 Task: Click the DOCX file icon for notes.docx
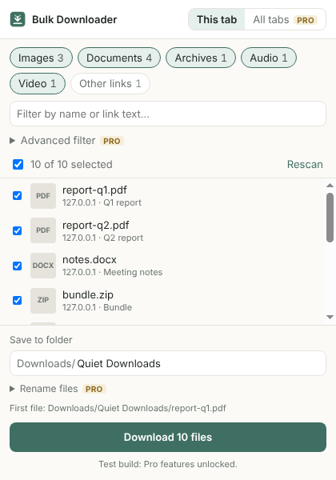click(43, 266)
